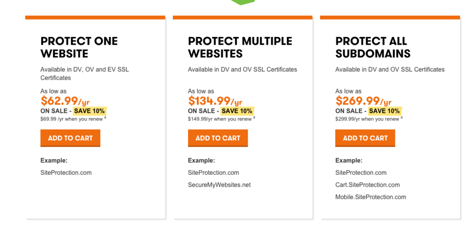Image resolution: width=473 pixels, height=225 pixels.
Task: Click footnote 4 beside $149.99 renewal price
Action: coord(254,118)
